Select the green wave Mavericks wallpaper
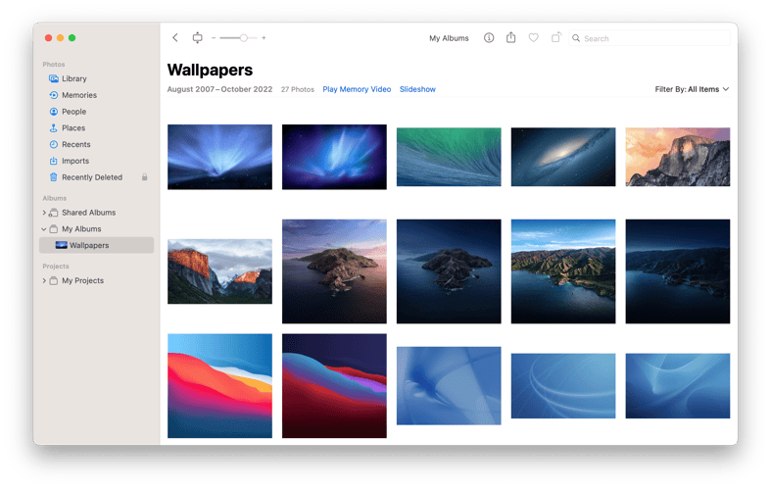This screenshot has width=771, height=489. click(x=449, y=157)
